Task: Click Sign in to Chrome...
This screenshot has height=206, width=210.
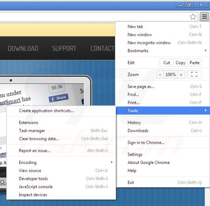Action: click(x=163, y=143)
